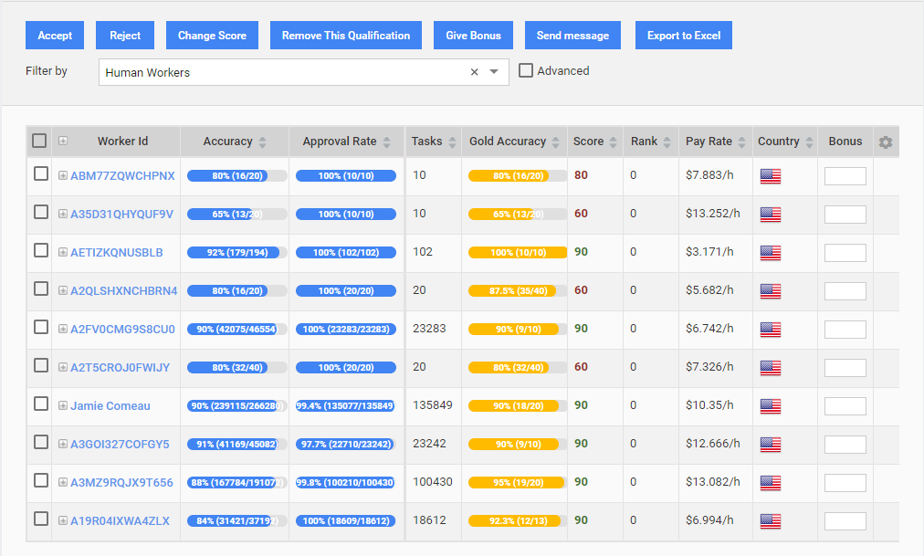The width and height of the screenshot is (924, 556).
Task: Click US flag for worker A35D31QHYQUF9V
Action: tap(771, 215)
